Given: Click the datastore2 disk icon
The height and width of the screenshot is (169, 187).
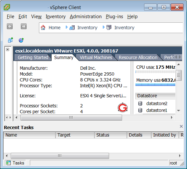Looking at the screenshot, I should click(140, 103).
